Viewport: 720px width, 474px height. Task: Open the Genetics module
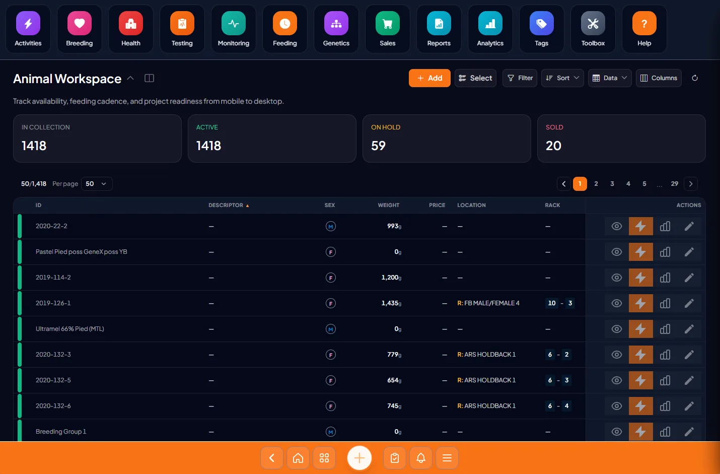tap(336, 29)
